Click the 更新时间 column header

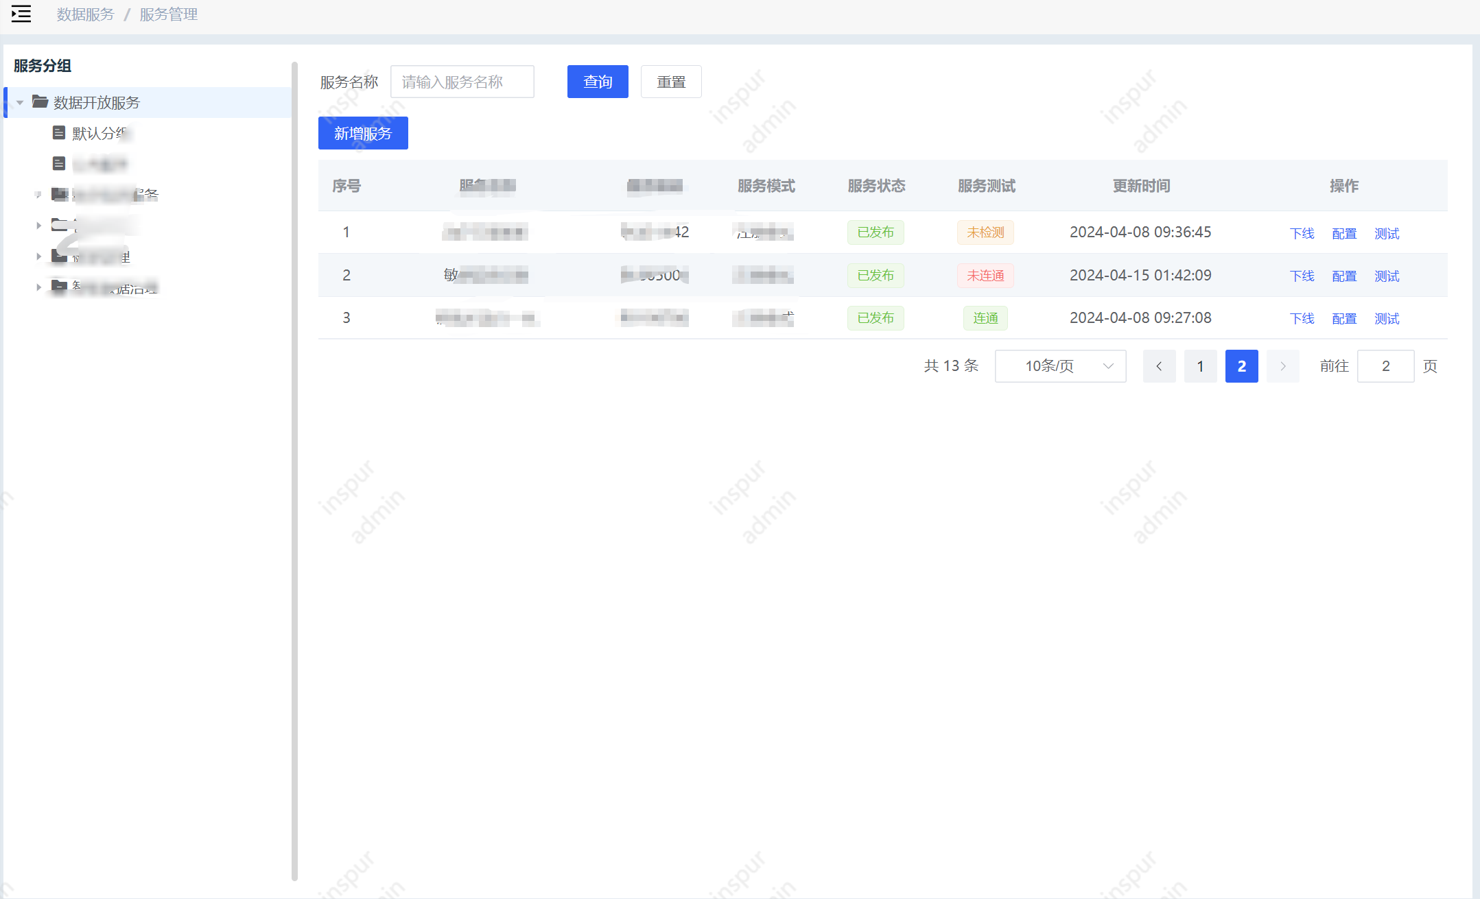1141,186
